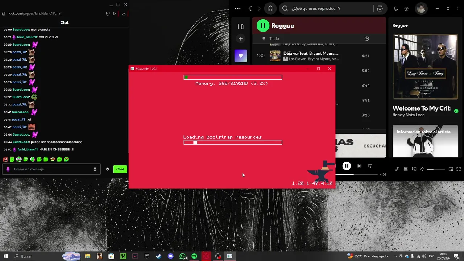
Task: Open Spotify's three-dot main menu
Action: 238,8
